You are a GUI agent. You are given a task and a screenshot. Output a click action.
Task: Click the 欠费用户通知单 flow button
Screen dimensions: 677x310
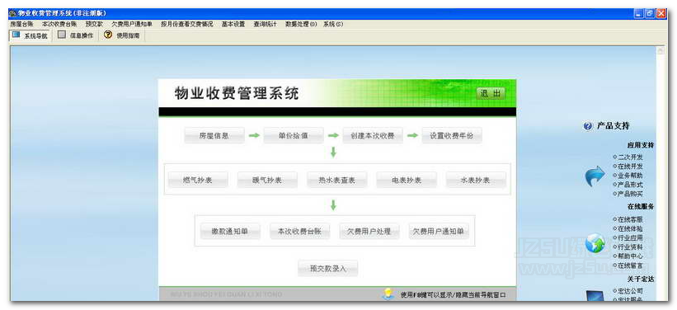point(439,232)
